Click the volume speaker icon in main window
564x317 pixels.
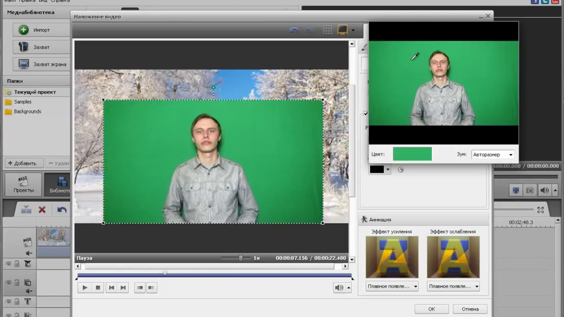pyautogui.click(x=545, y=190)
